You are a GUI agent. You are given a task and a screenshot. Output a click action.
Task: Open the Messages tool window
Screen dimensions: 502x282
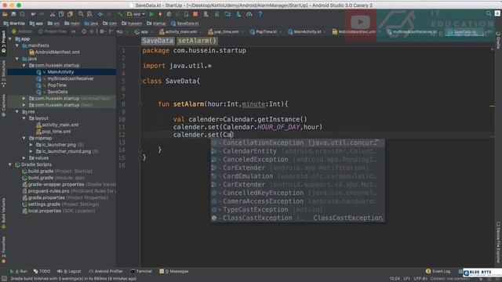pyautogui.click(x=174, y=271)
